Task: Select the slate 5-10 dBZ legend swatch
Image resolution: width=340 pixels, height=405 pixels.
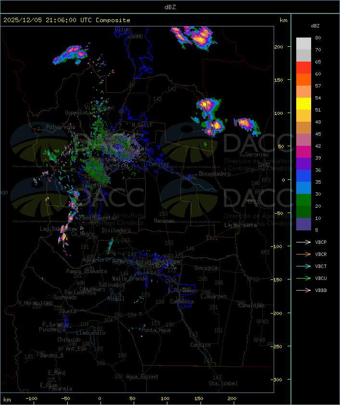Action: click(x=303, y=224)
